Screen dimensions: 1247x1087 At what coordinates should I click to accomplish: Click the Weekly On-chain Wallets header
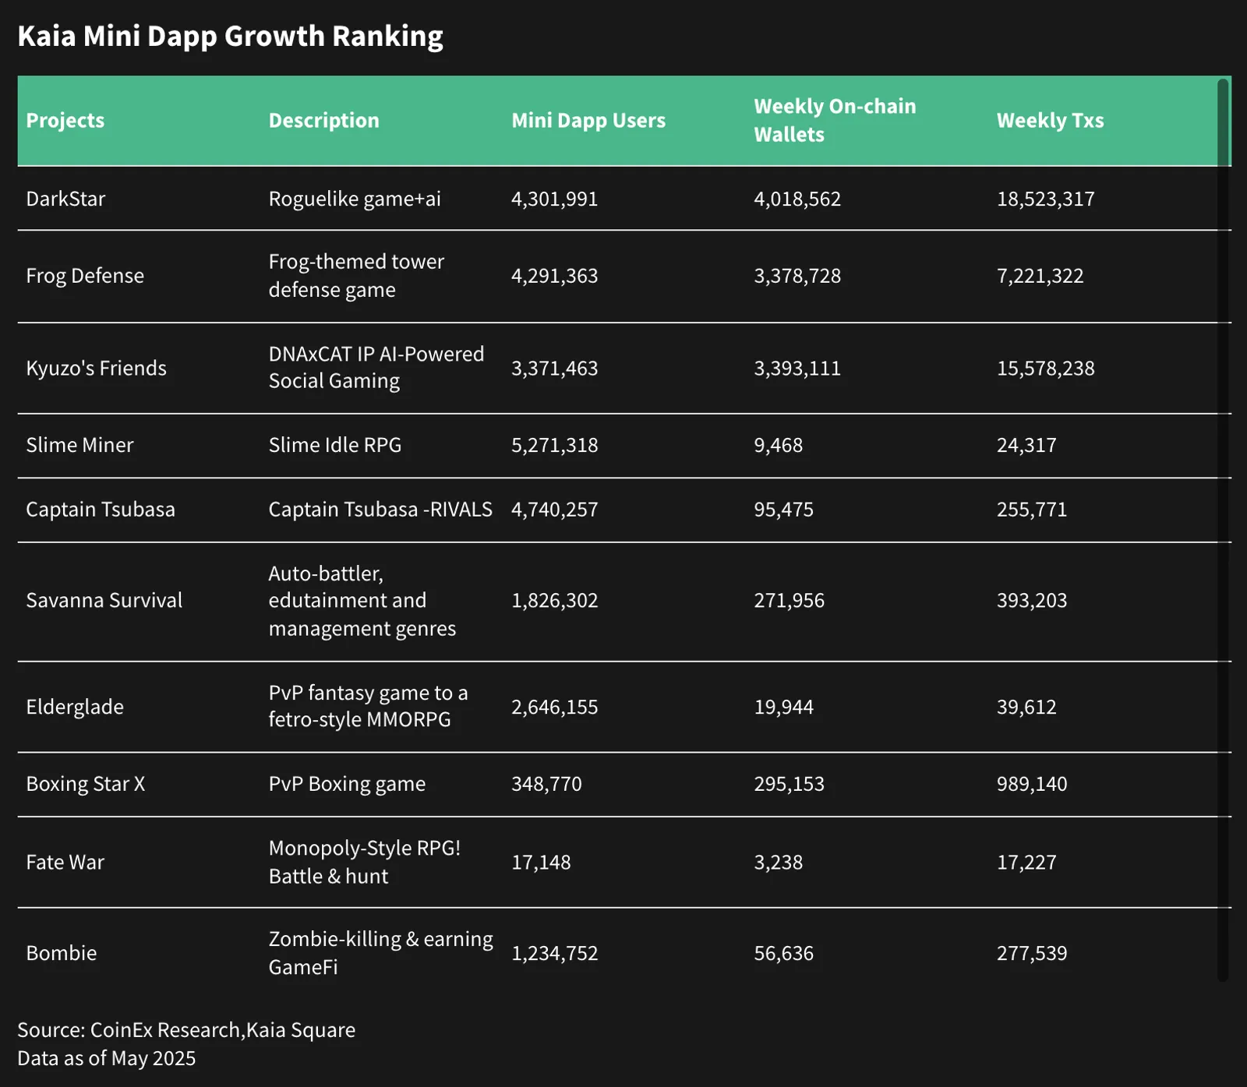coord(835,120)
